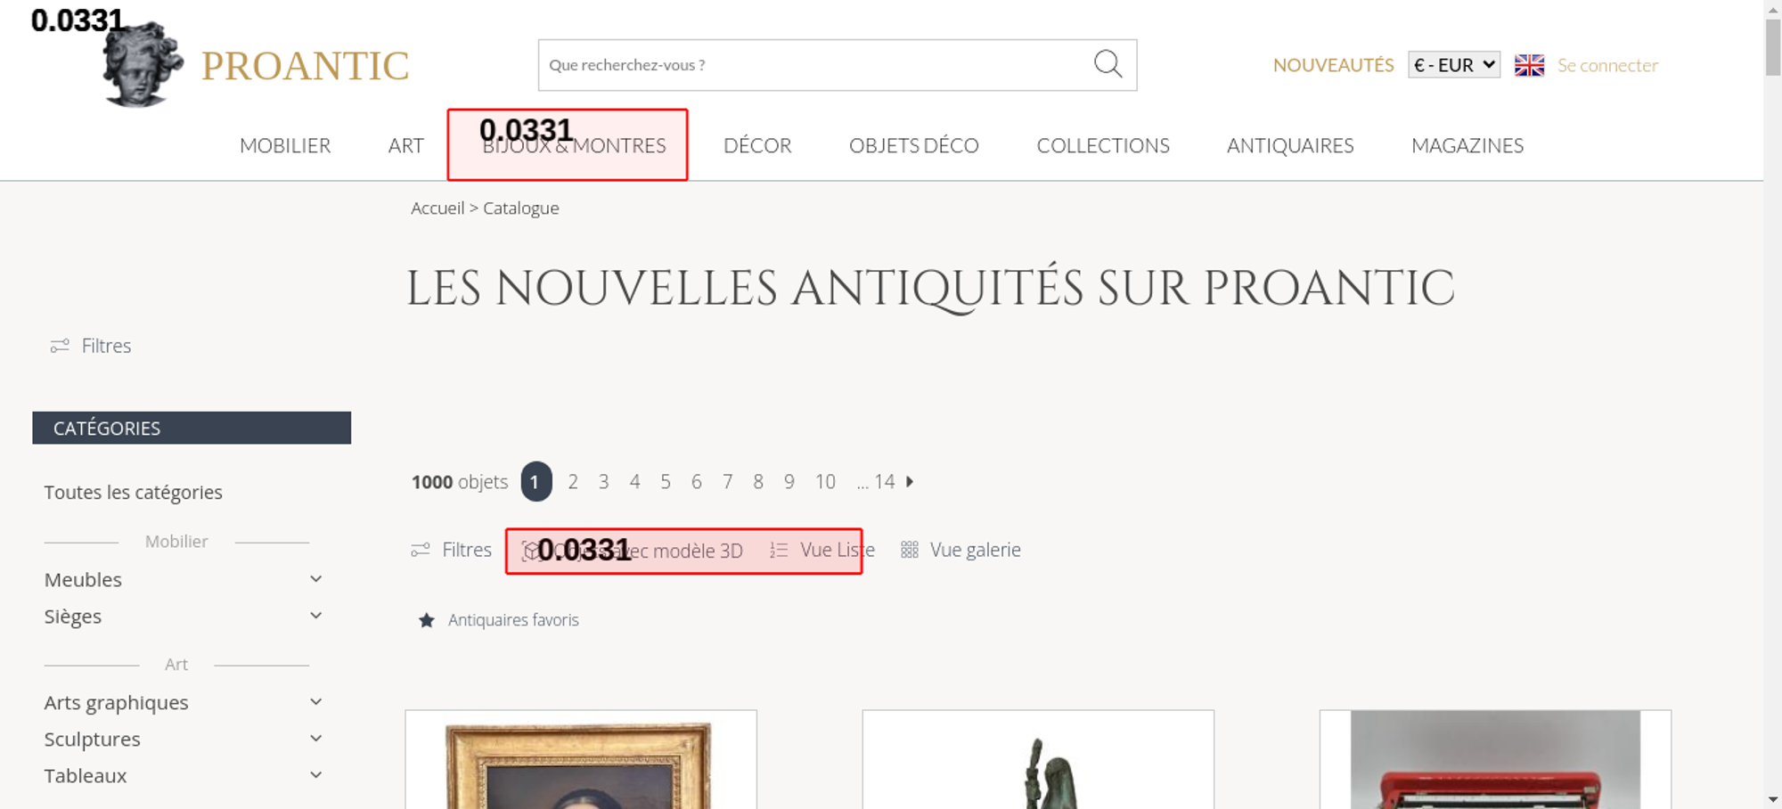Go to results page 10
The width and height of the screenshot is (1782, 809).
[x=825, y=481]
